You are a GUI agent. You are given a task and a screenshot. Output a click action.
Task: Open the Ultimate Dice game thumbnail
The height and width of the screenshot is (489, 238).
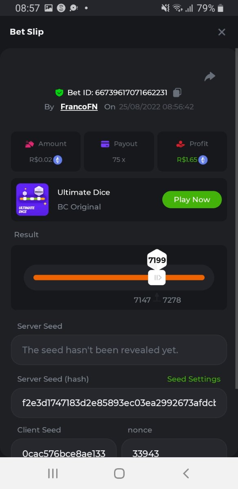point(32,200)
